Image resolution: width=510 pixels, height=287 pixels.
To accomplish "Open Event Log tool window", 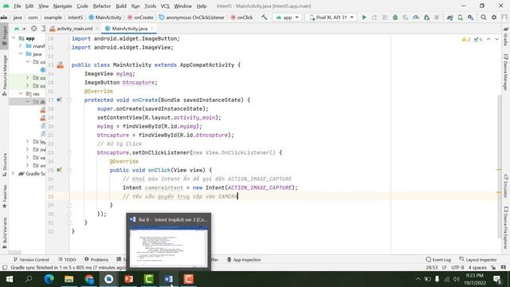I will 438,260.
